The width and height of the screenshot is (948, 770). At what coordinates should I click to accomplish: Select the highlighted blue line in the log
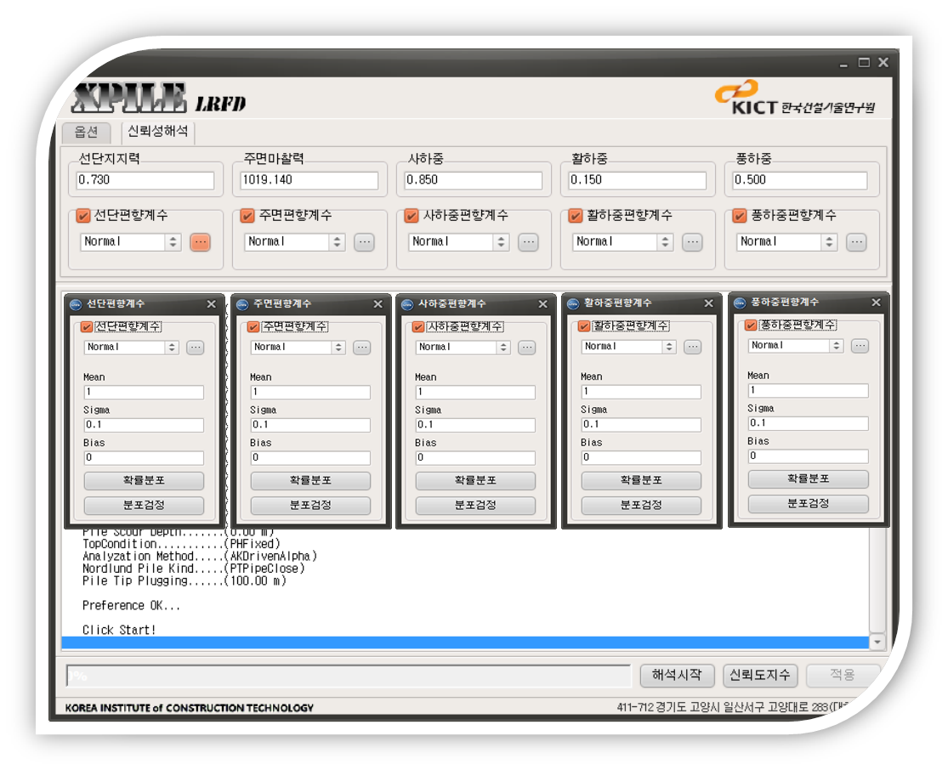[x=466, y=643]
